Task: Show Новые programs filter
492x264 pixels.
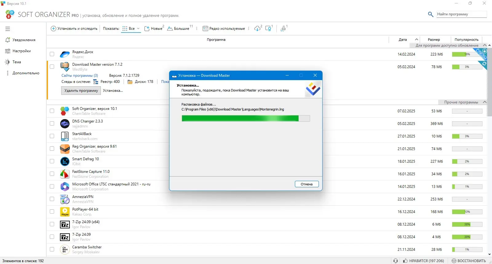Action: 154,29
